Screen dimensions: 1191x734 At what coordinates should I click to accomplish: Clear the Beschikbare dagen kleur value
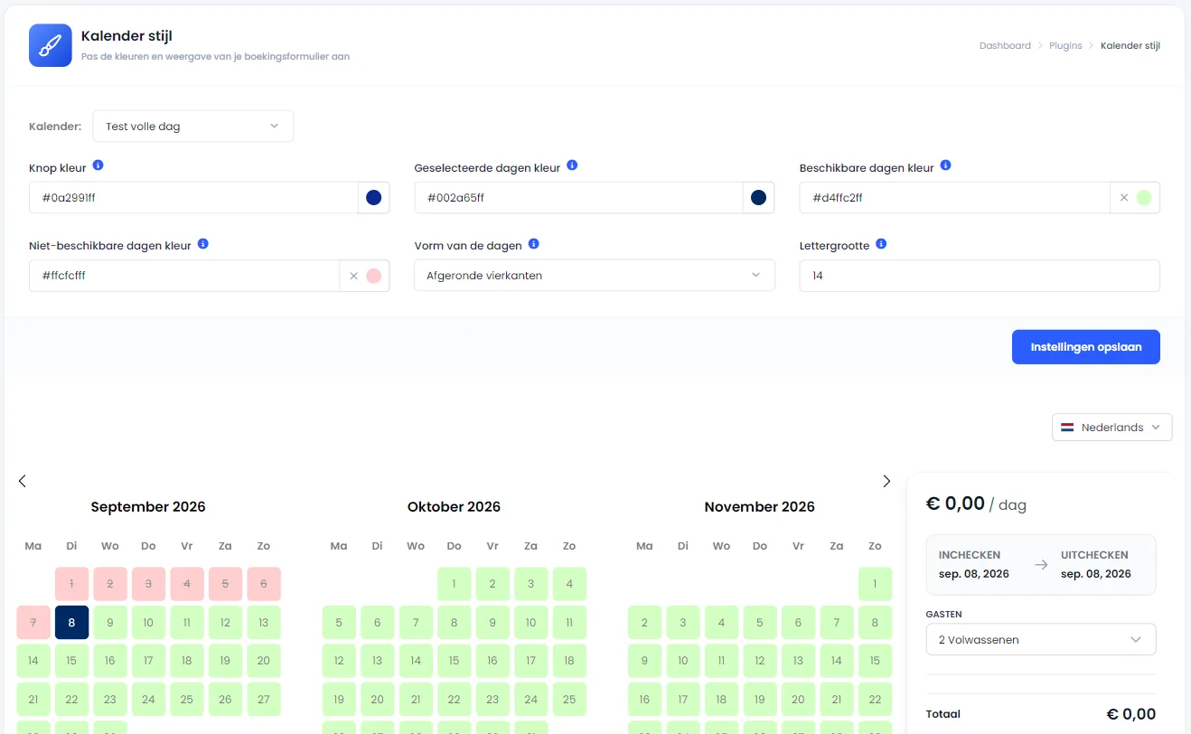coord(1124,198)
